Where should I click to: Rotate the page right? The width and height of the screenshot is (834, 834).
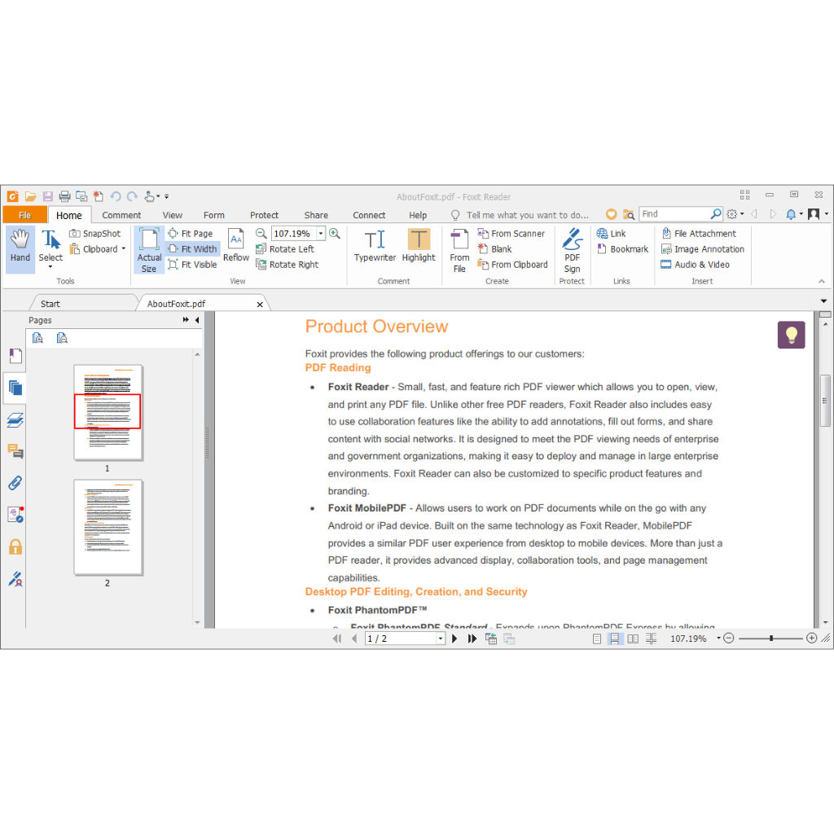tap(288, 265)
